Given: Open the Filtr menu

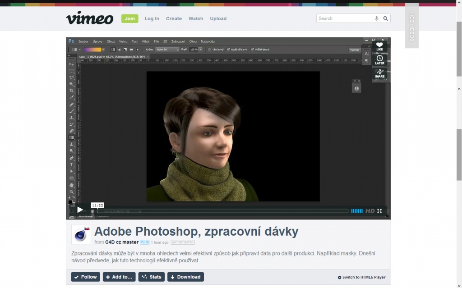Looking at the screenshot, I should pos(157,41).
